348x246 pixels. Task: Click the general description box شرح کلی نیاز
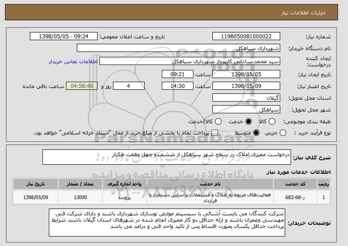[x=167, y=157]
